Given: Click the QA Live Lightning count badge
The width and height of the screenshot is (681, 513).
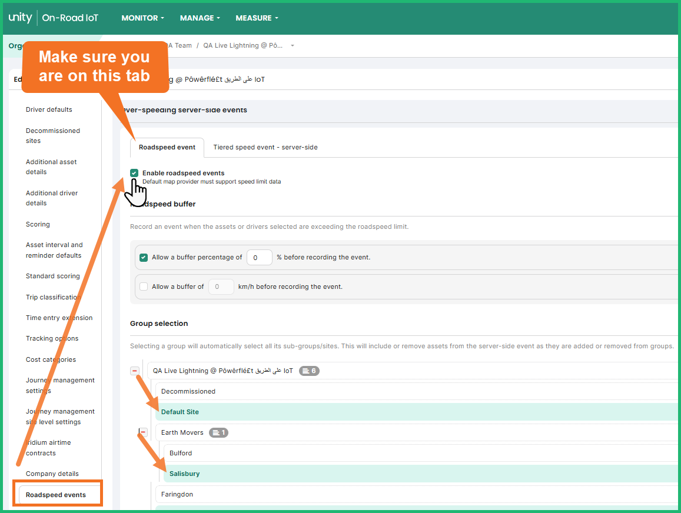Looking at the screenshot, I should (309, 371).
